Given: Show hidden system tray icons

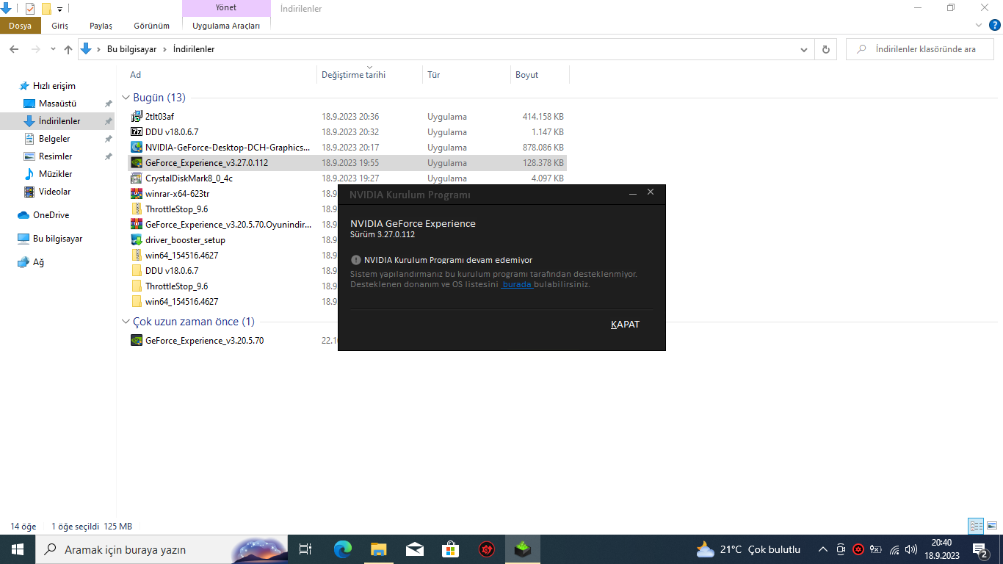Looking at the screenshot, I should click(822, 549).
